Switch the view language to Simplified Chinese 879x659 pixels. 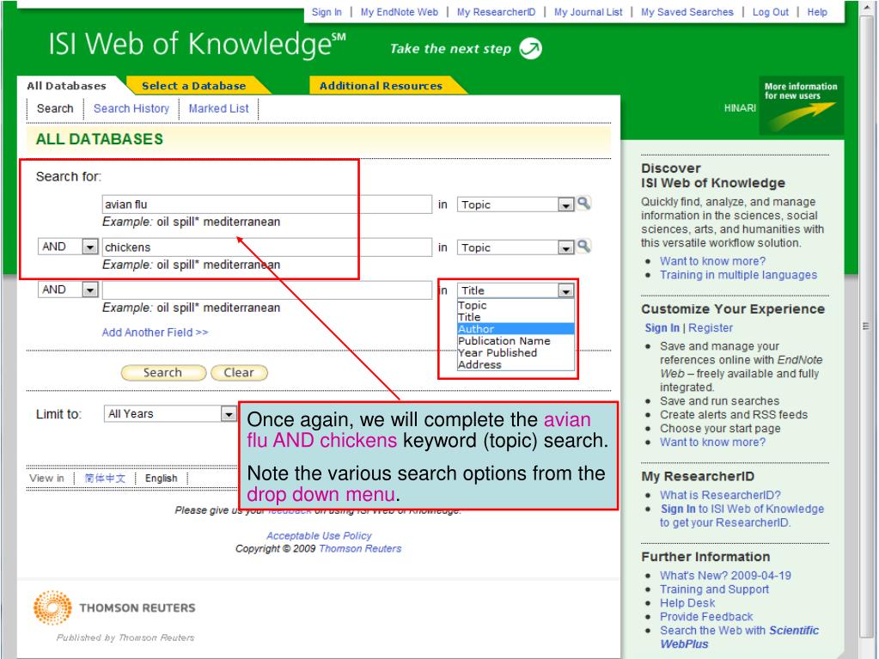[105, 478]
